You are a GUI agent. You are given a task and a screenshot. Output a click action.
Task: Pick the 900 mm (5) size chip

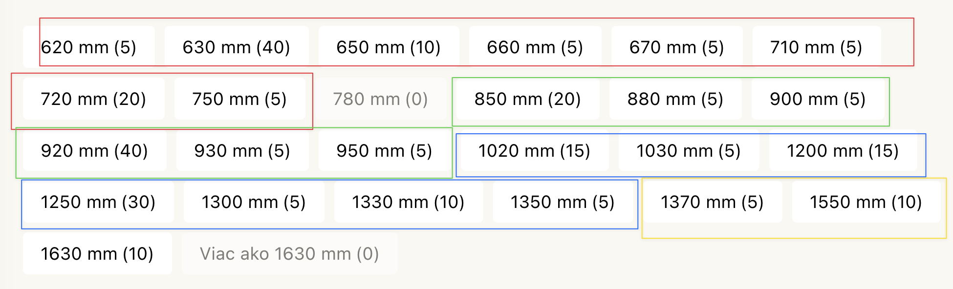coord(818,99)
